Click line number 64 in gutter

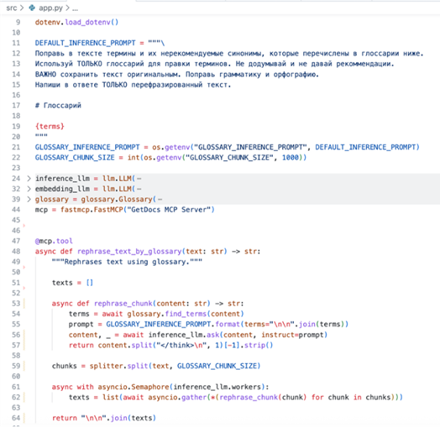coord(16,418)
